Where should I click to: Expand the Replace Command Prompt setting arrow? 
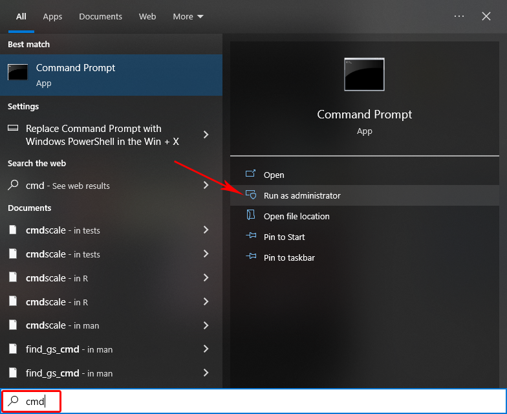206,135
